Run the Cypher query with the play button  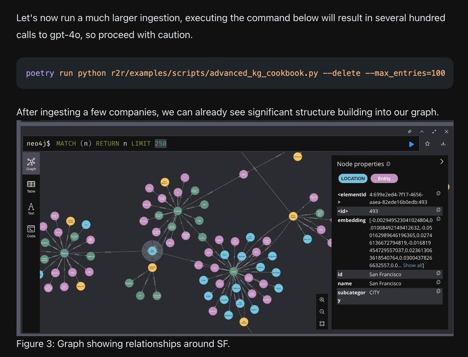(411, 144)
